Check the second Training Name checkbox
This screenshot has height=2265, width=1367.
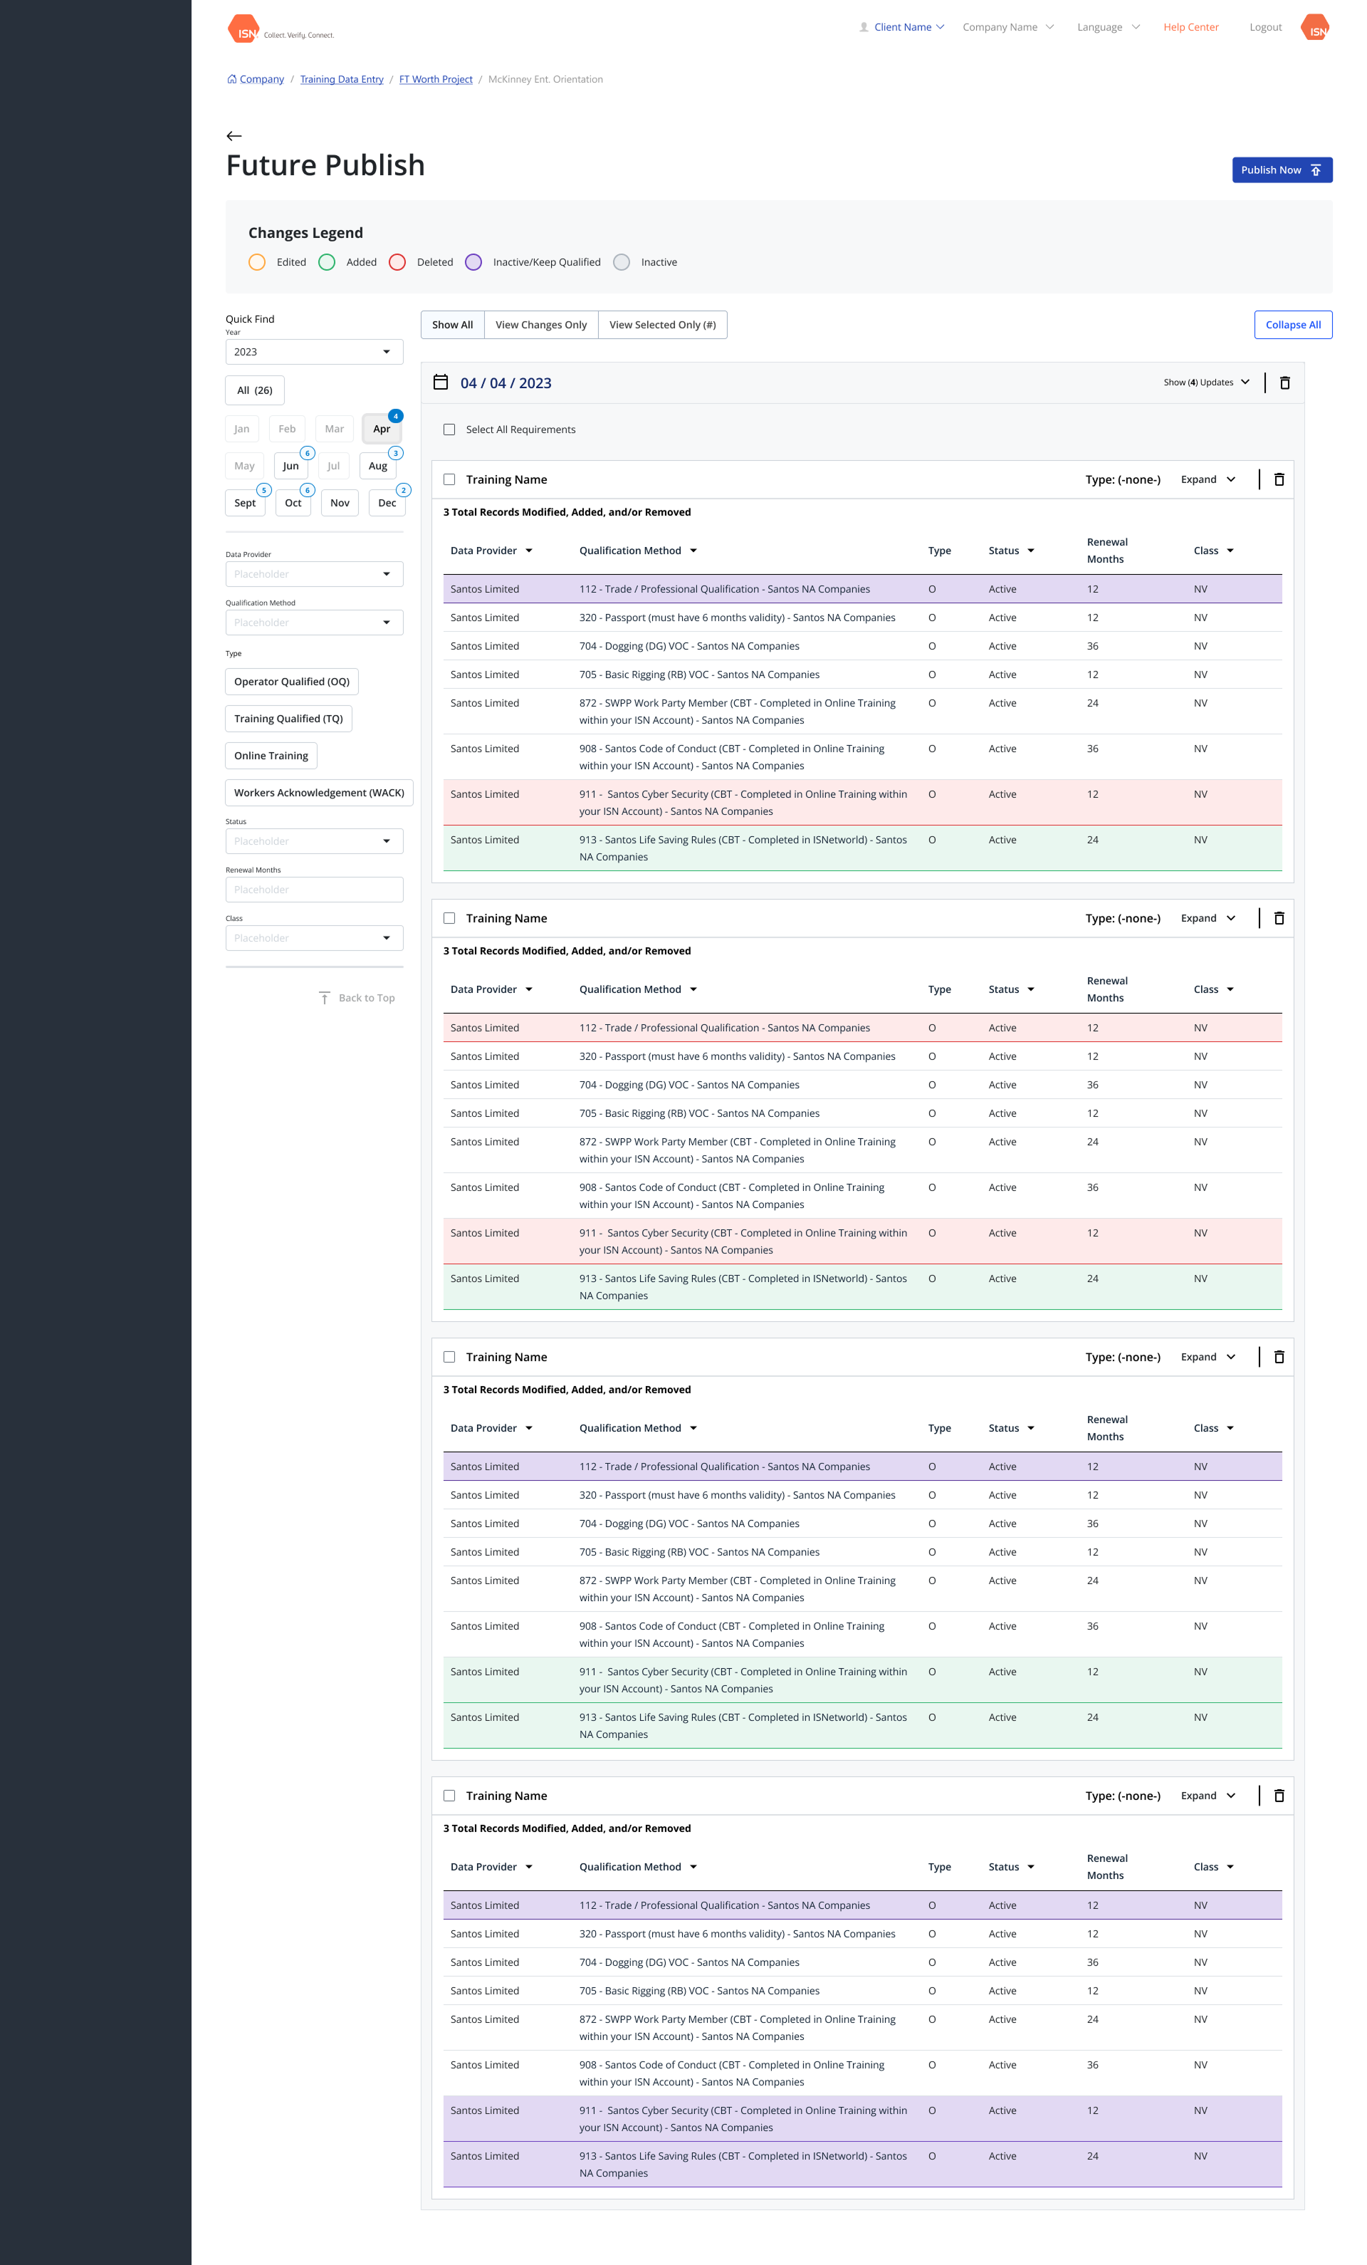click(449, 917)
